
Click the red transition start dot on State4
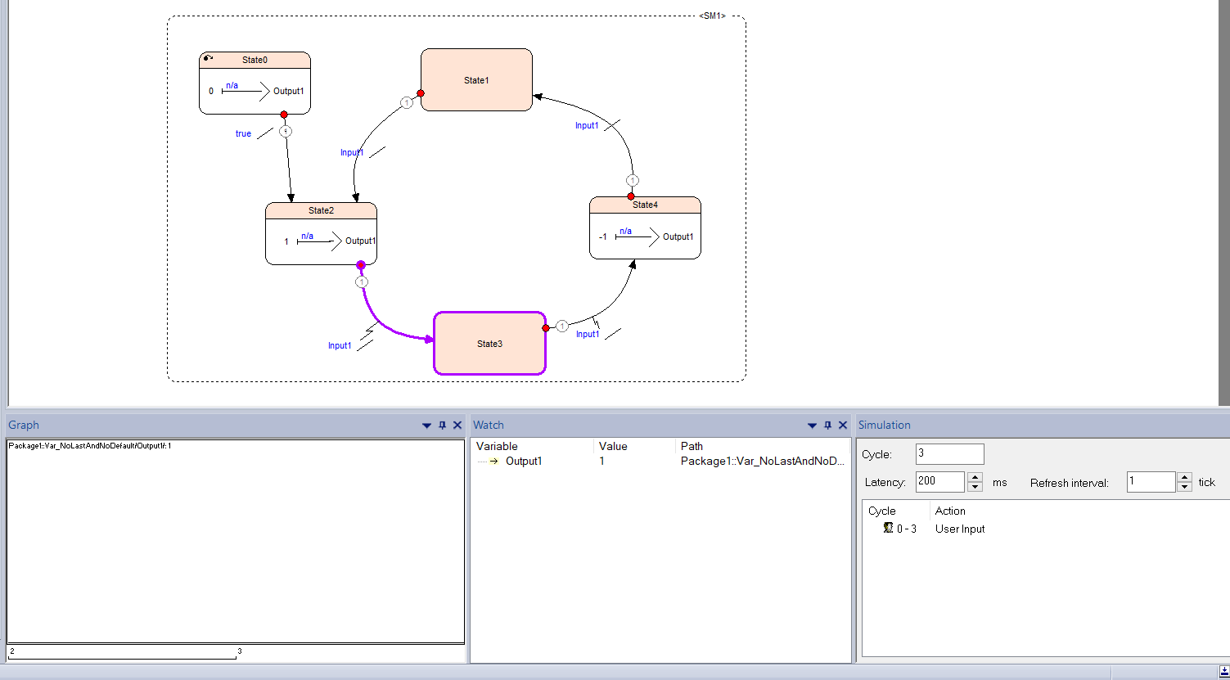coord(631,196)
